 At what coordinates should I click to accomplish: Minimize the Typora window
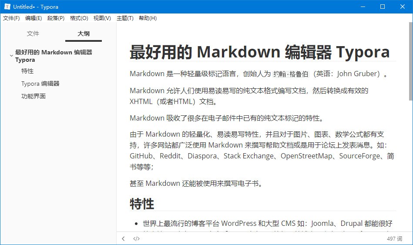pos(363,7)
